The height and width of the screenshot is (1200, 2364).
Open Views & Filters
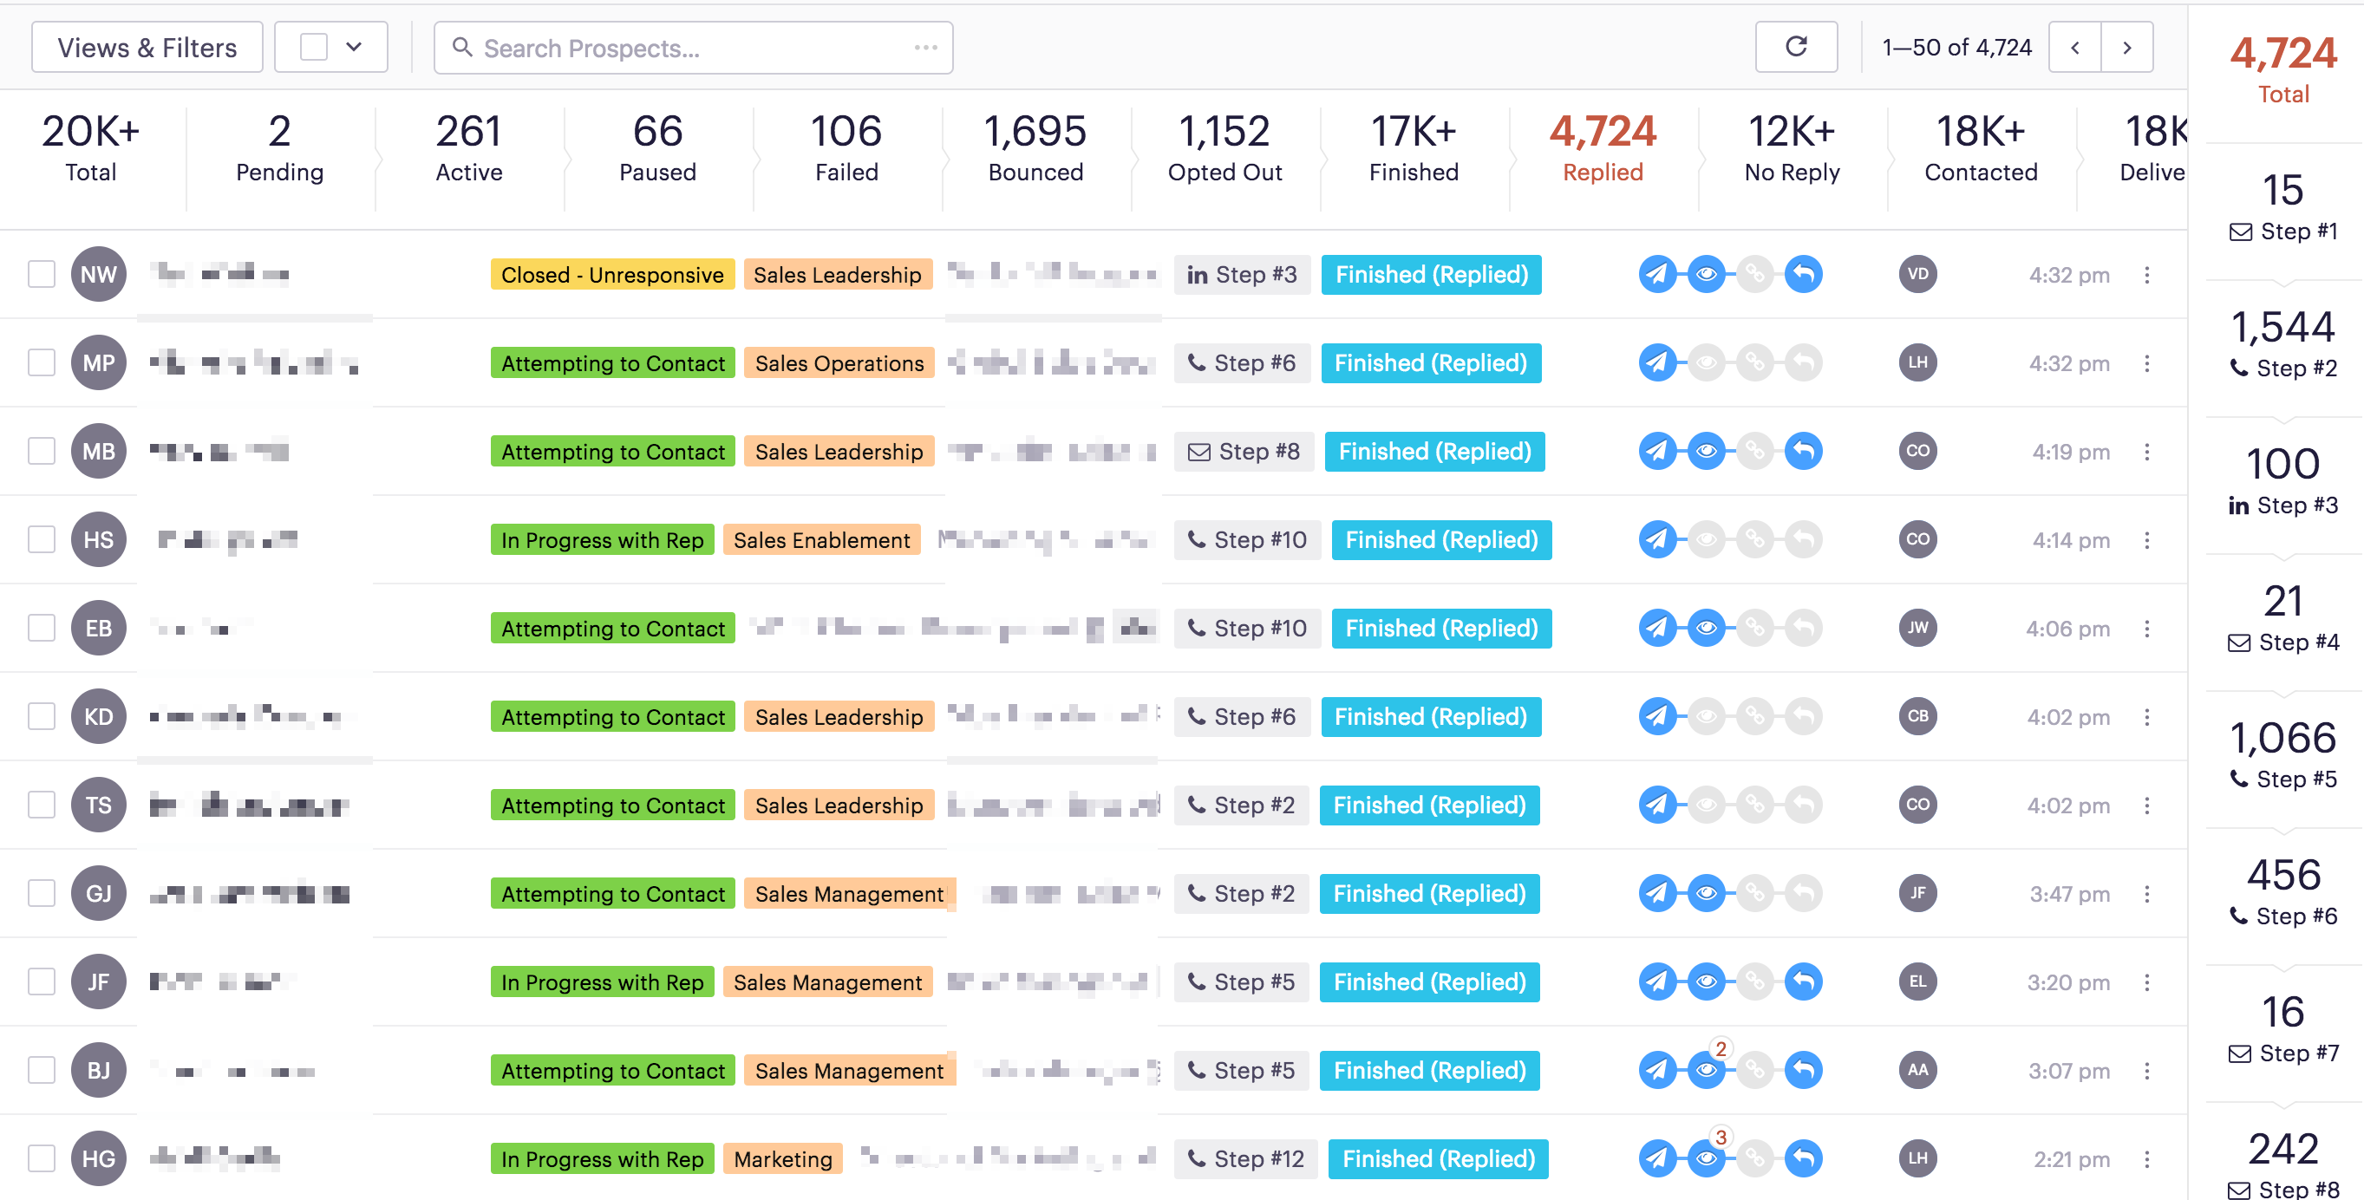click(x=147, y=47)
